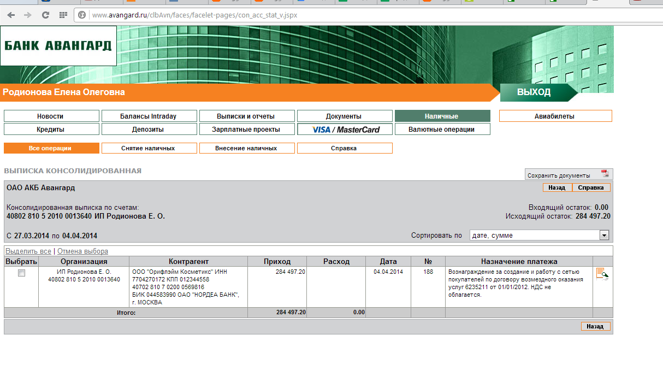The width and height of the screenshot is (663, 376).
Task: Click the browser forward arrow
Action: 28,15
